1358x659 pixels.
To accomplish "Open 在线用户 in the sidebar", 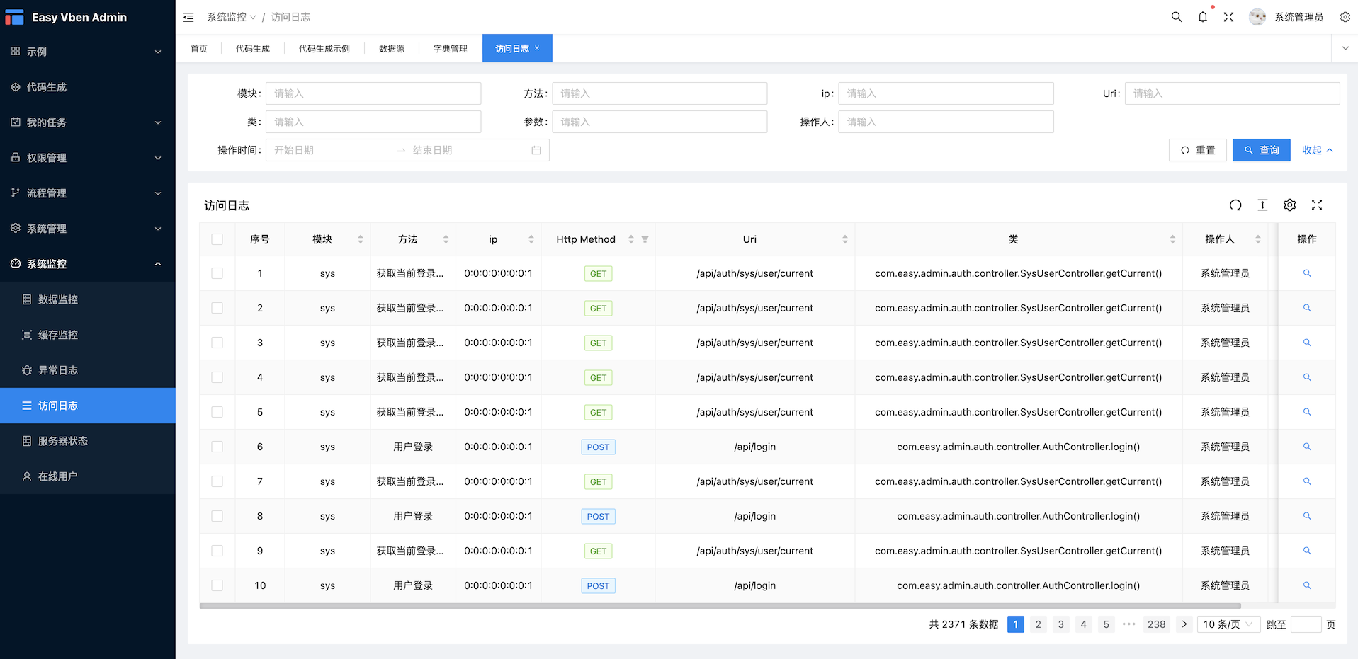I will tap(88, 476).
